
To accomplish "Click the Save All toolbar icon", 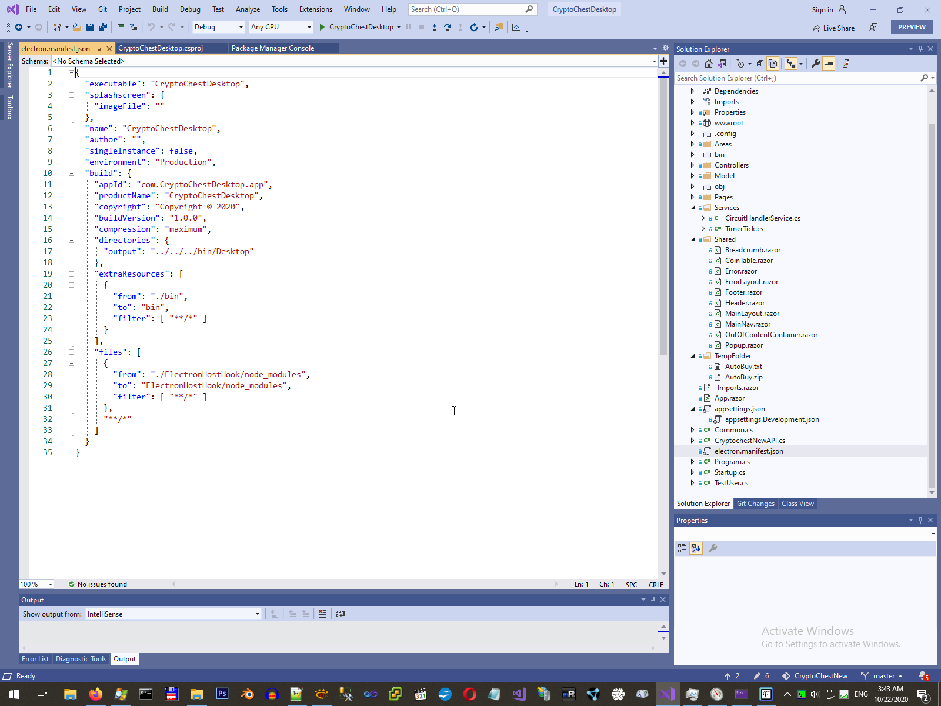I will [103, 27].
